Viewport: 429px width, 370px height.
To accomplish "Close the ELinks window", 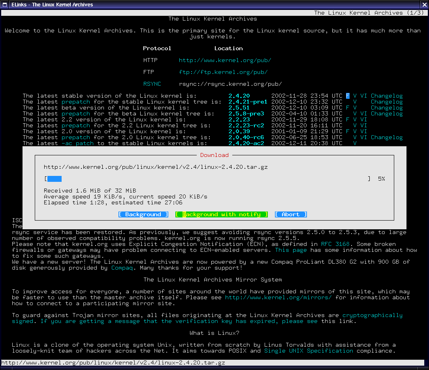I will [424, 5].
